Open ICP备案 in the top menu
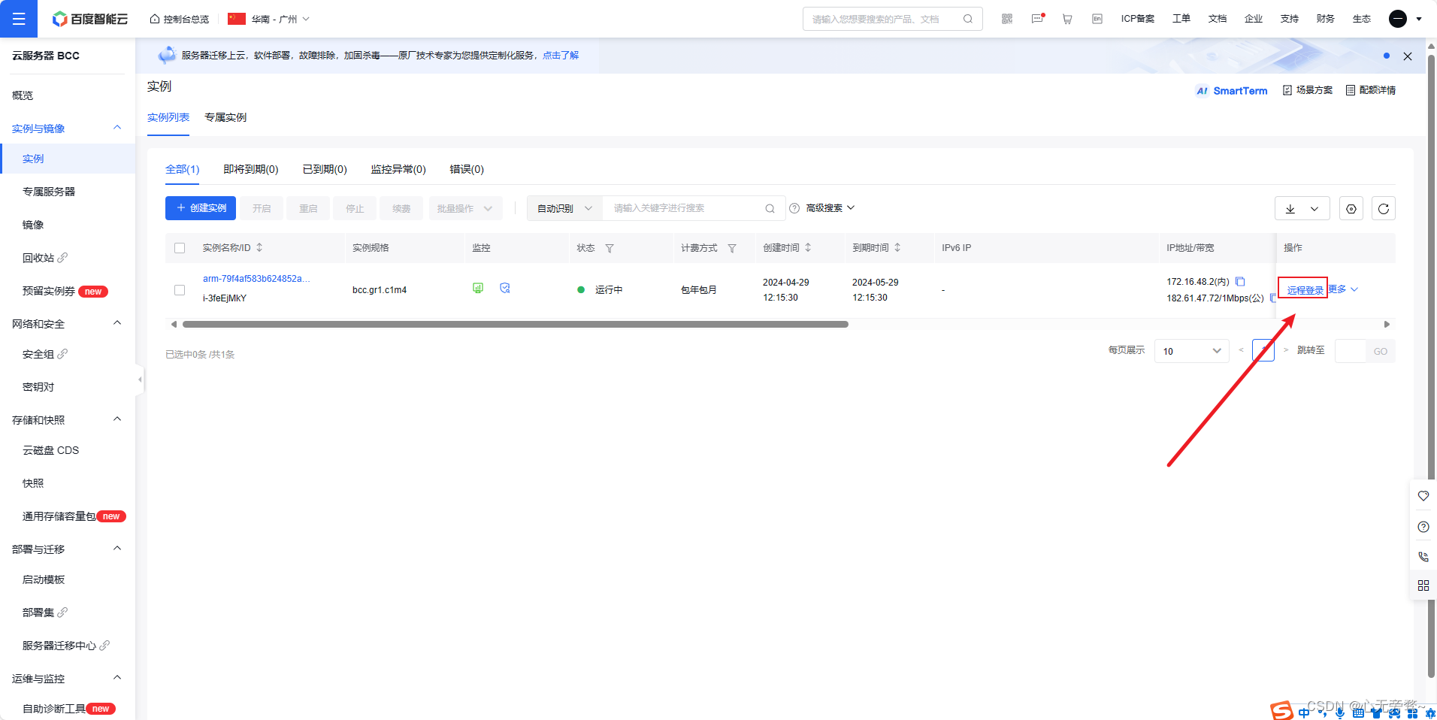Screen dimensions: 1437x720 pyautogui.click(x=1138, y=19)
